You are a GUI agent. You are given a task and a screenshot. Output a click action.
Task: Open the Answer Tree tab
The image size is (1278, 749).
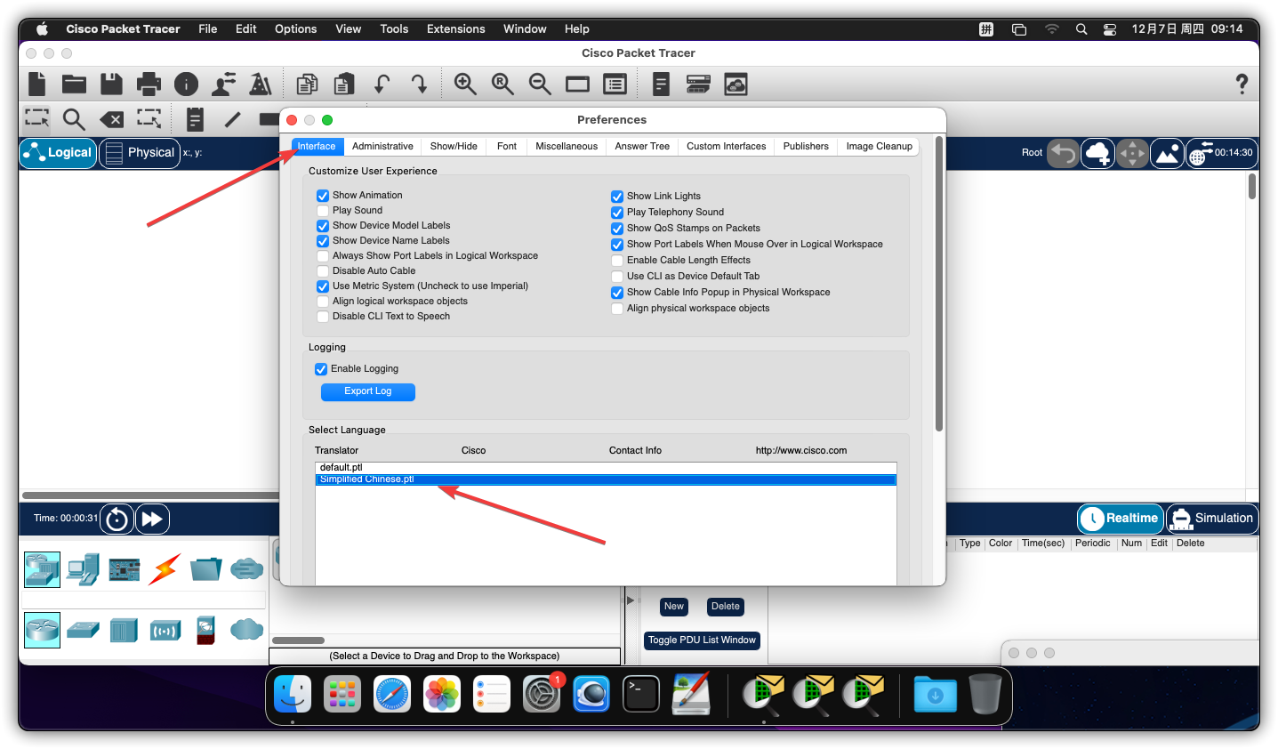642,146
